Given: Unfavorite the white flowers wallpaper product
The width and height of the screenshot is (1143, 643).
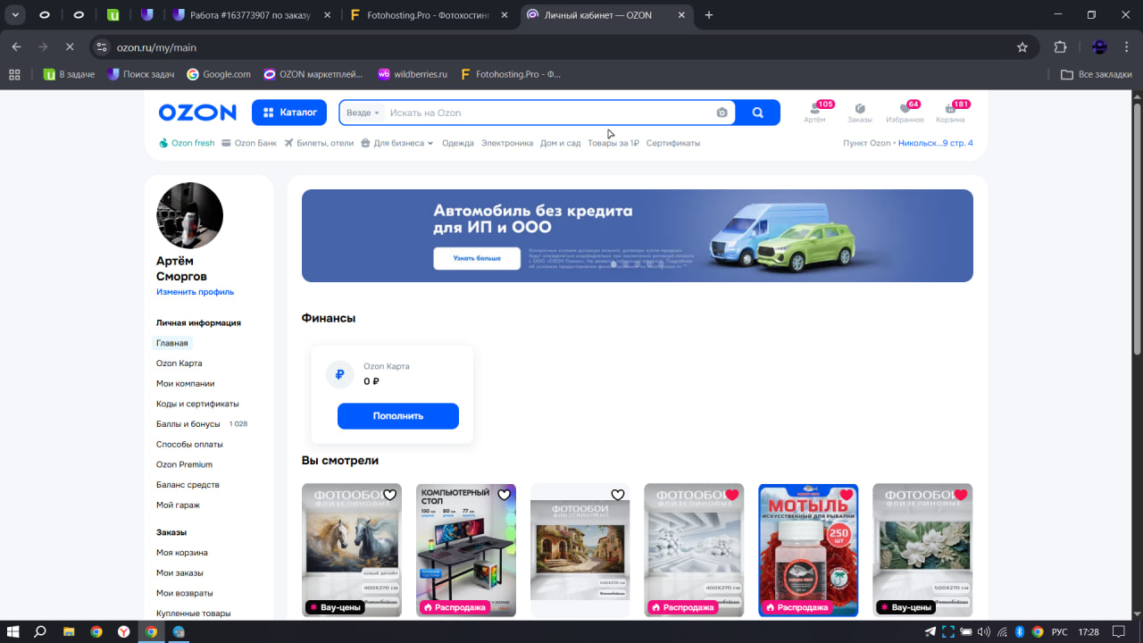Looking at the screenshot, I should (961, 495).
